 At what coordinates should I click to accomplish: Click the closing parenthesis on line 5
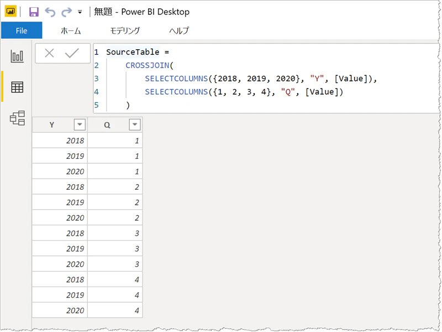pos(128,105)
